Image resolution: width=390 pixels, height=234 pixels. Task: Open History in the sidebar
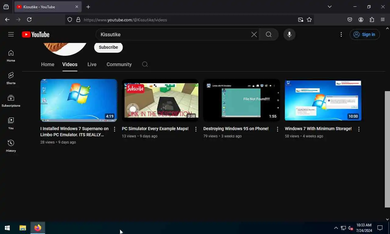11,146
